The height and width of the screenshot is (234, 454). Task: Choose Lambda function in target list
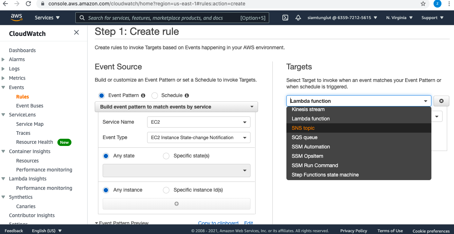click(x=359, y=119)
